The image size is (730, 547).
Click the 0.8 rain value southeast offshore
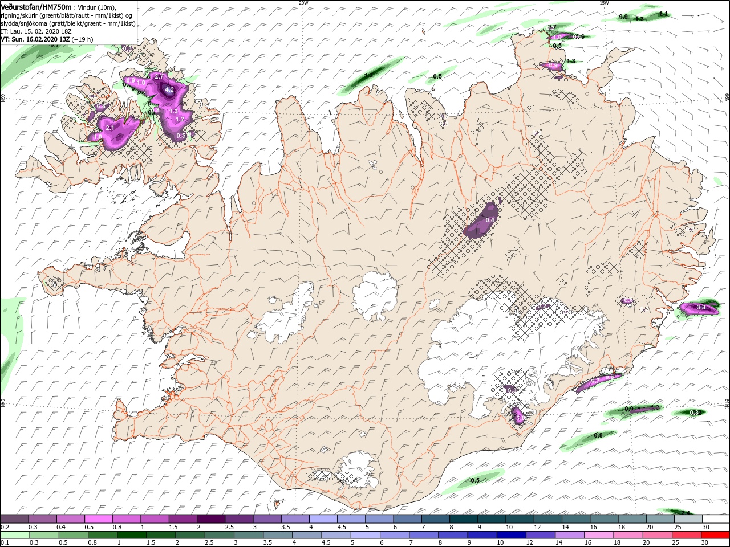598,435
